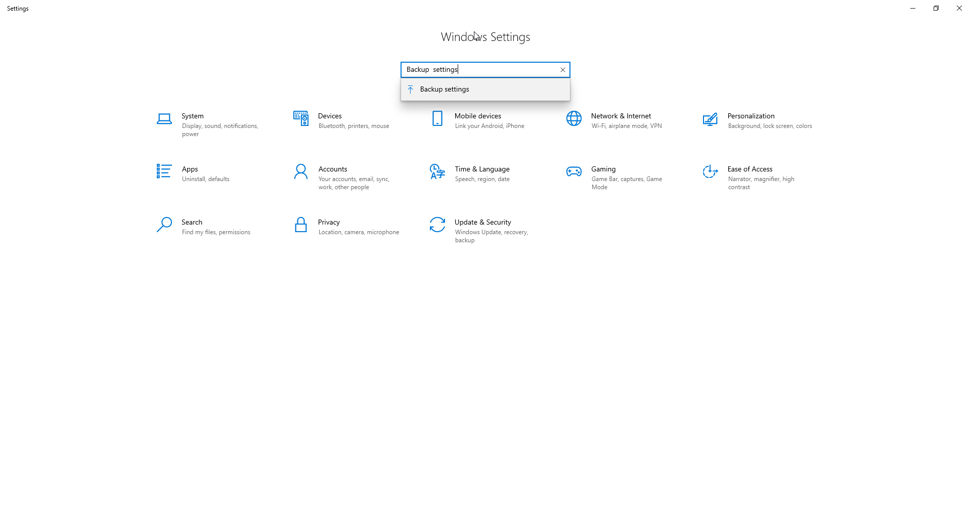The height and width of the screenshot is (526, 971).
Task: Open the Apps list icon
Action: [164, 171]
